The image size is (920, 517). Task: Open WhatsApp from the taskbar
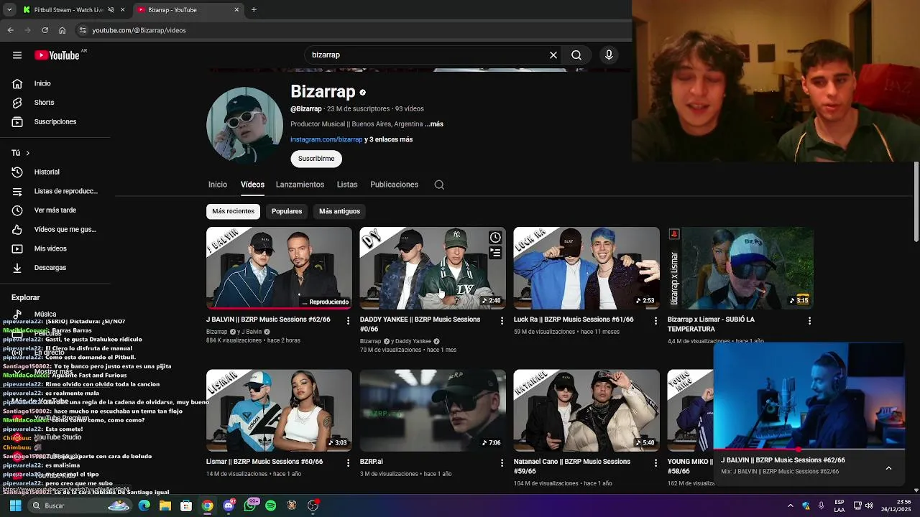point(249,506)
